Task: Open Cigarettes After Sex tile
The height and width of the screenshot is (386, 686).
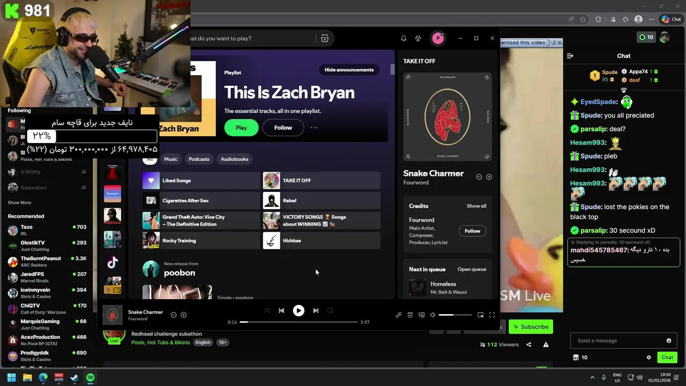Action: [201, 201]
